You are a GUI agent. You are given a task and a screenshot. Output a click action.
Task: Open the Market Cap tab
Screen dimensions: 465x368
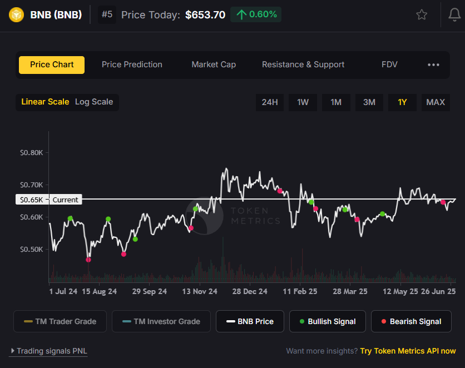coord(214,64)
